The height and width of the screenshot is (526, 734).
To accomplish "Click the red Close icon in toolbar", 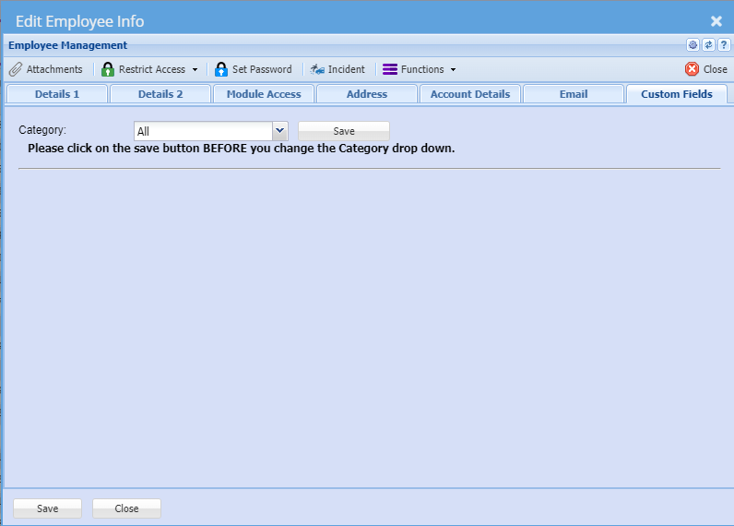I will 693,69.
